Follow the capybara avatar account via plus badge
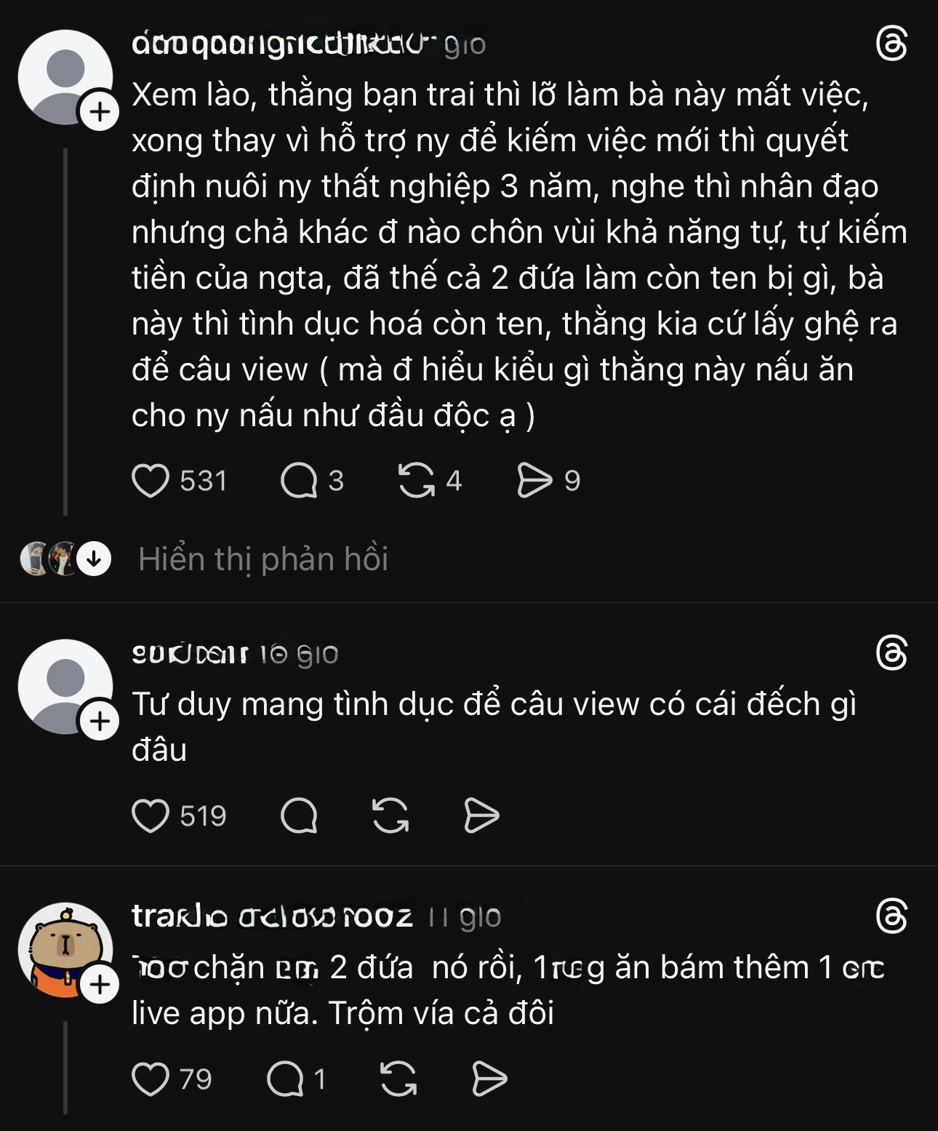Image resolution: width=938 pixels, height=1131 pixels. coord(100,985)
